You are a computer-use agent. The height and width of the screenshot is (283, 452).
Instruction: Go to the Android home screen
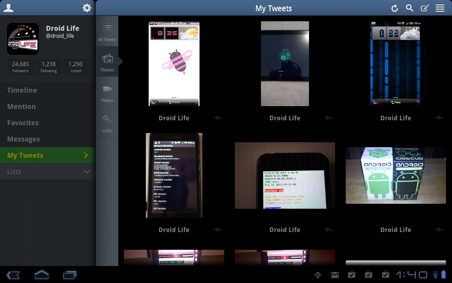point(41,275)
